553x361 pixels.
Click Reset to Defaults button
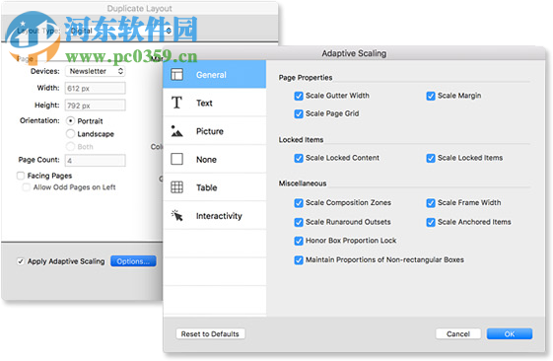(x=210, y=333)
